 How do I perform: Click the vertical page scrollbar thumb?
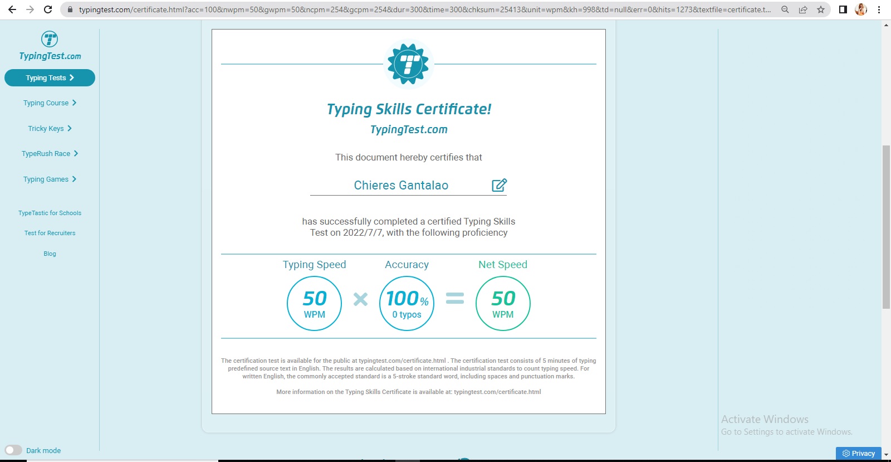[886, 227]
